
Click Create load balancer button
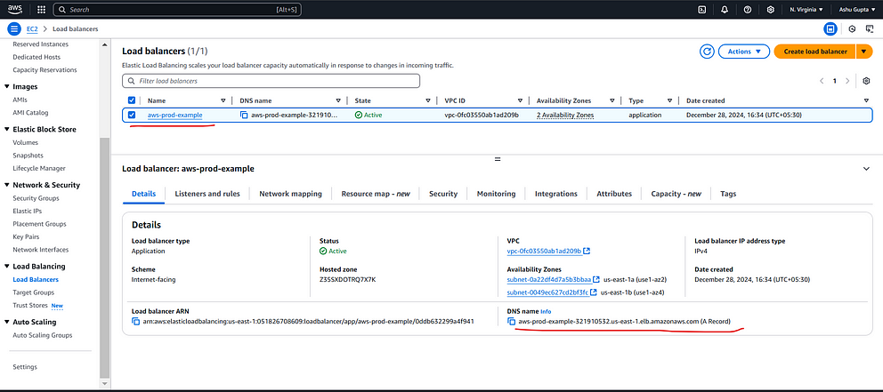tap(814, 52)
